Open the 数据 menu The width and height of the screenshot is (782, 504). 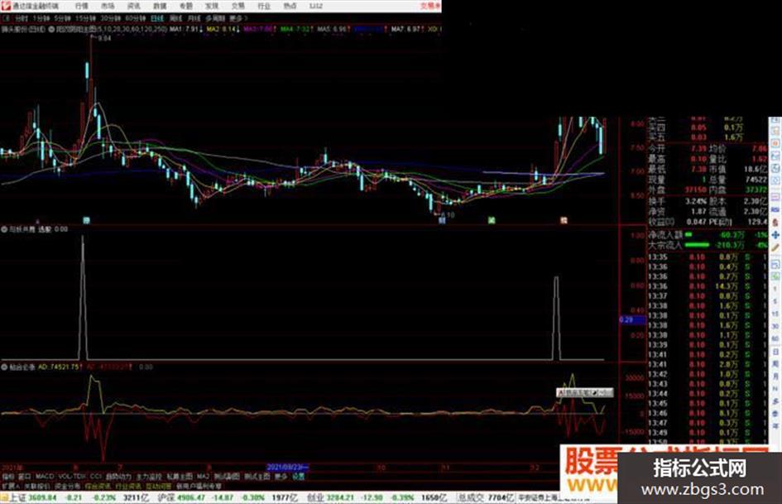pyautogui.click(x=160, y=6)
